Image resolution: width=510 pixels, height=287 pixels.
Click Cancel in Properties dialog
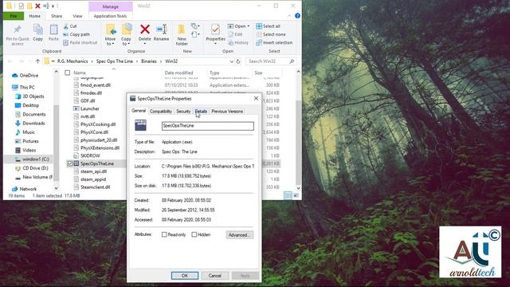click(214, 276)
